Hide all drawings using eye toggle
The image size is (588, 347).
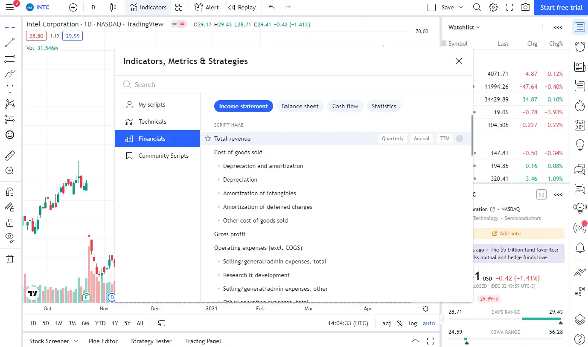[x=11, y=237]
